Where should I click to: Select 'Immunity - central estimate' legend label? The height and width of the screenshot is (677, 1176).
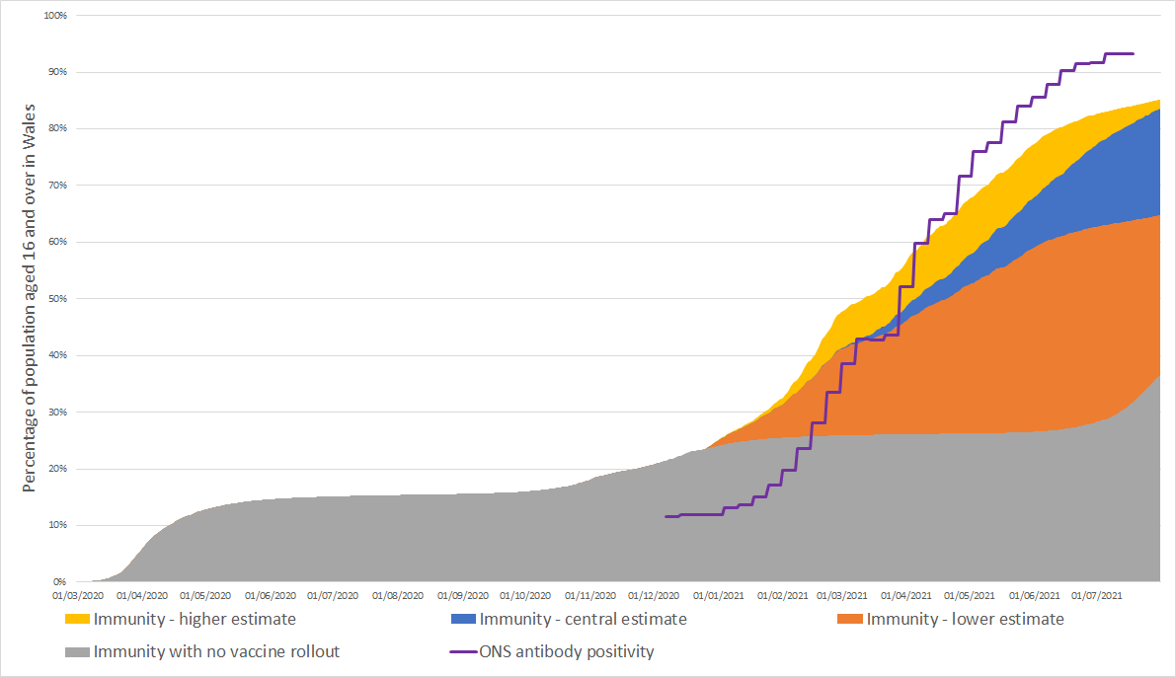coord(583,620)
